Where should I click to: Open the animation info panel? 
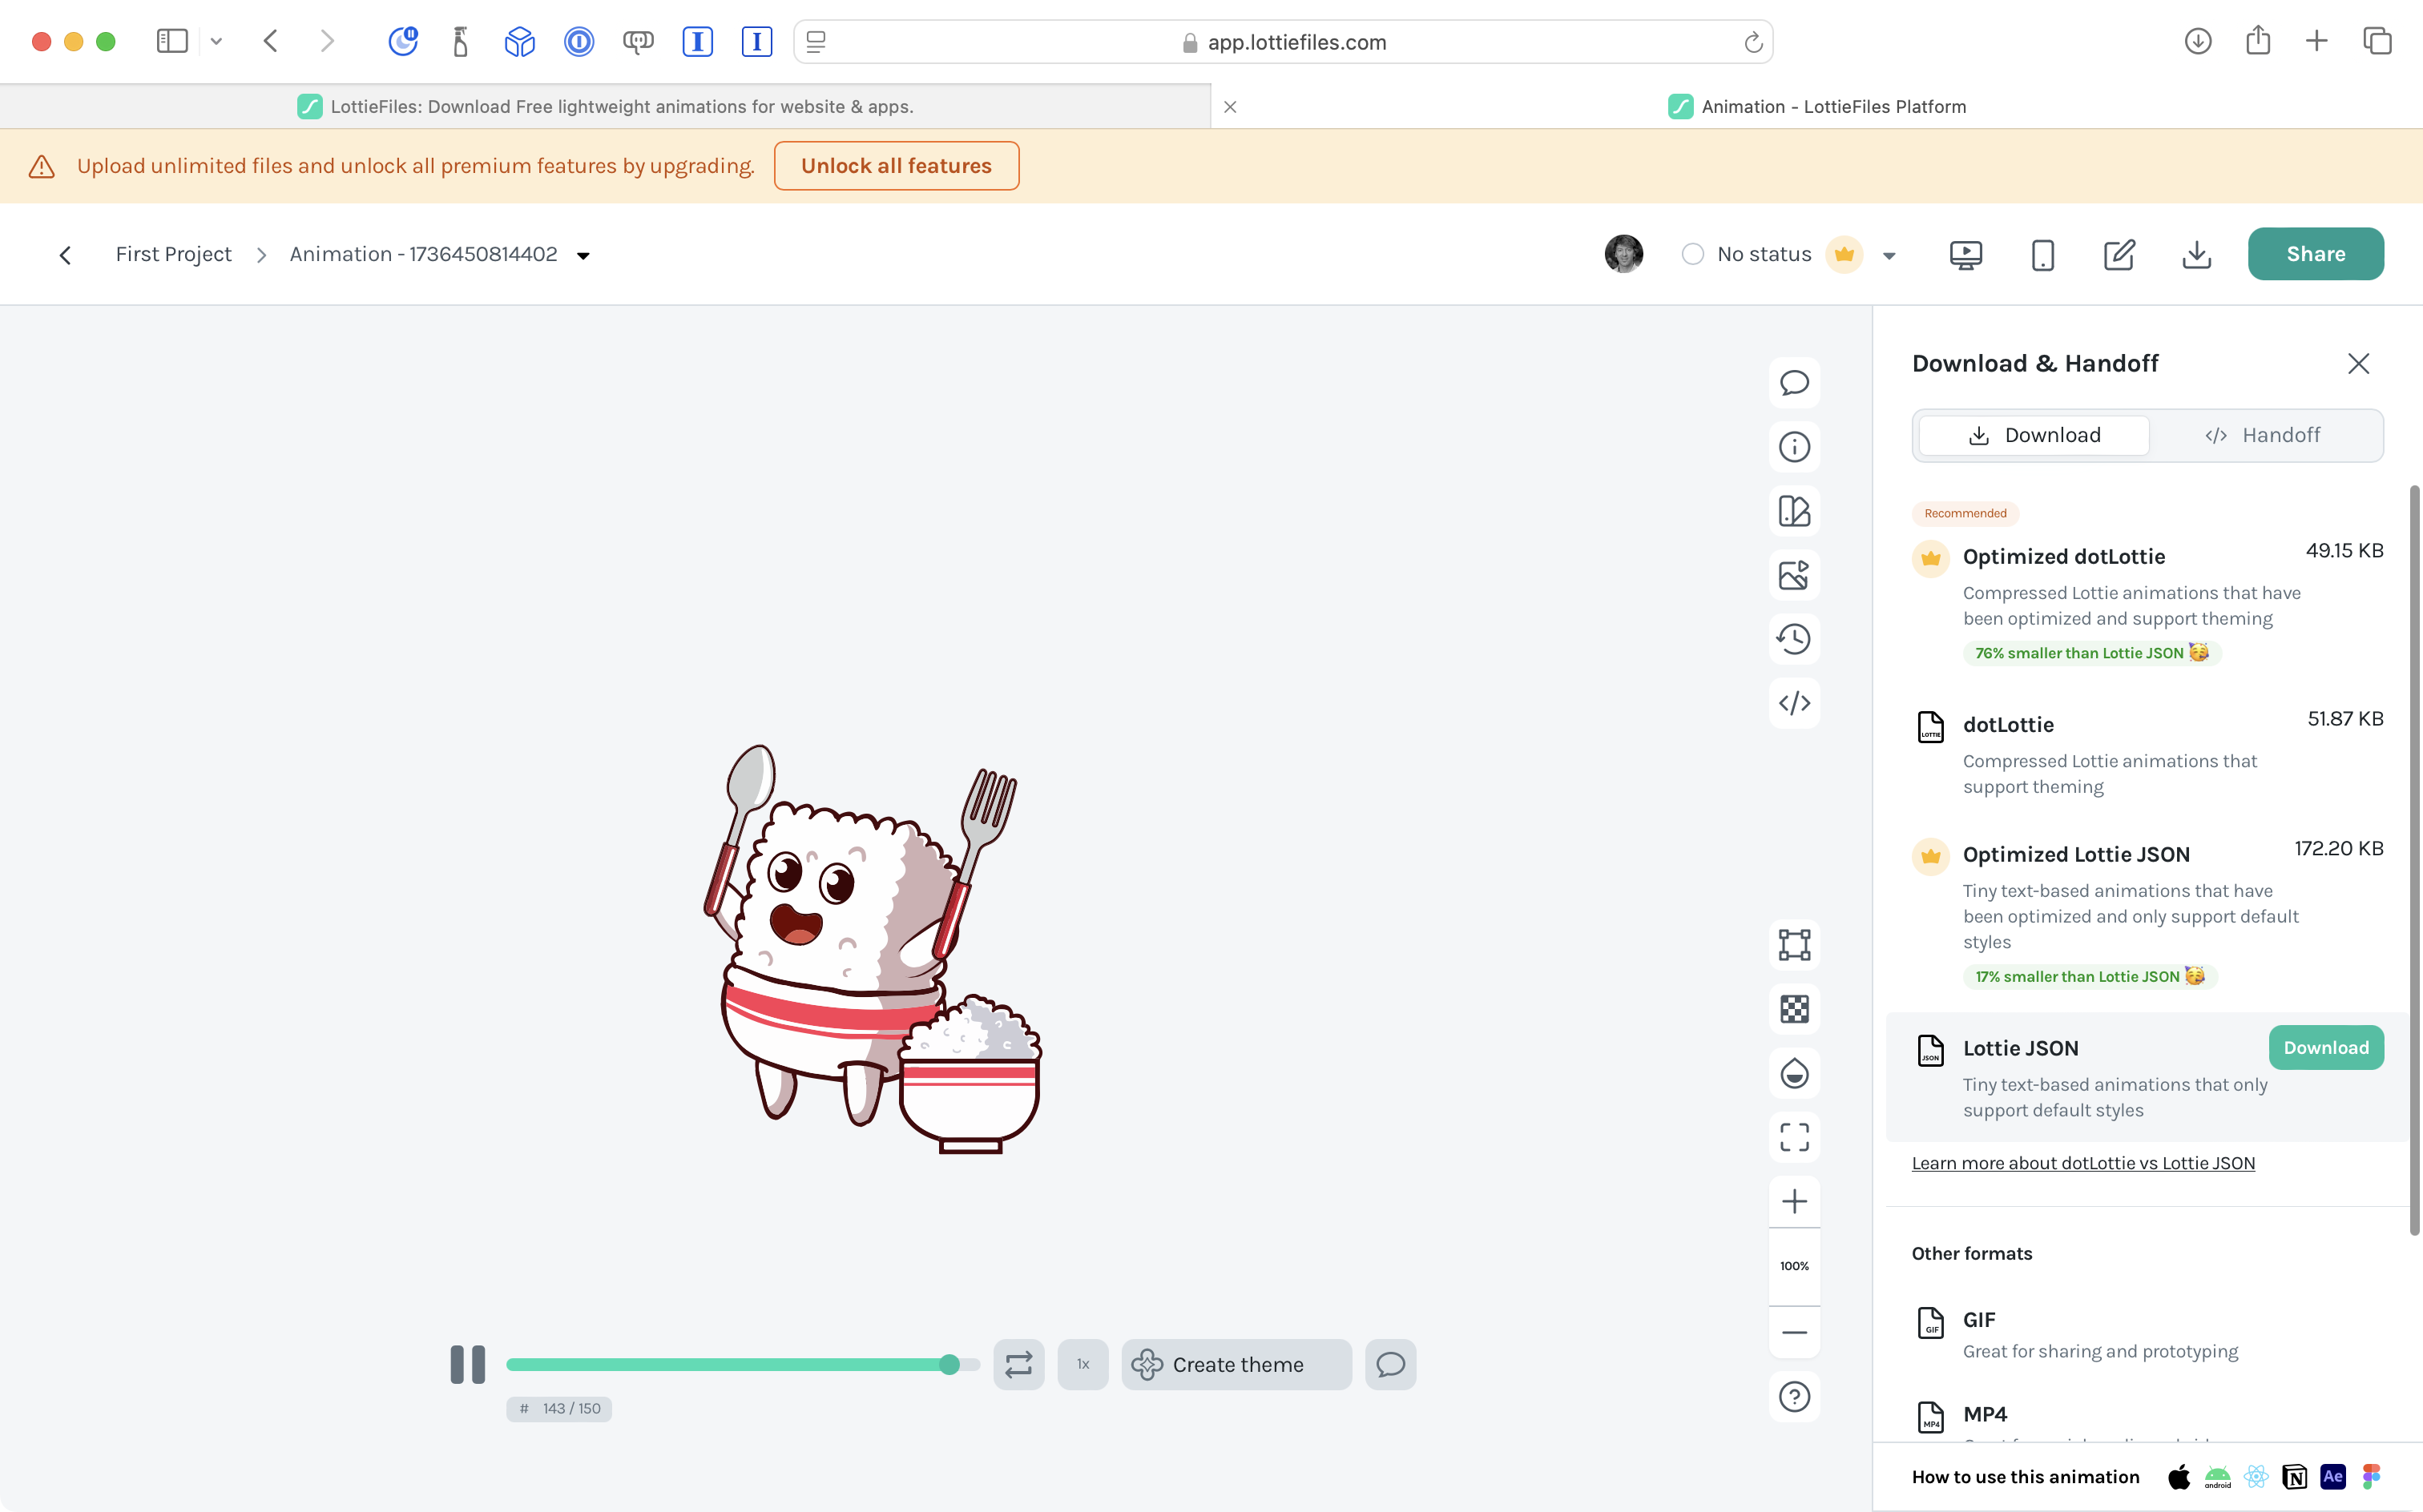click(1794, 447)
